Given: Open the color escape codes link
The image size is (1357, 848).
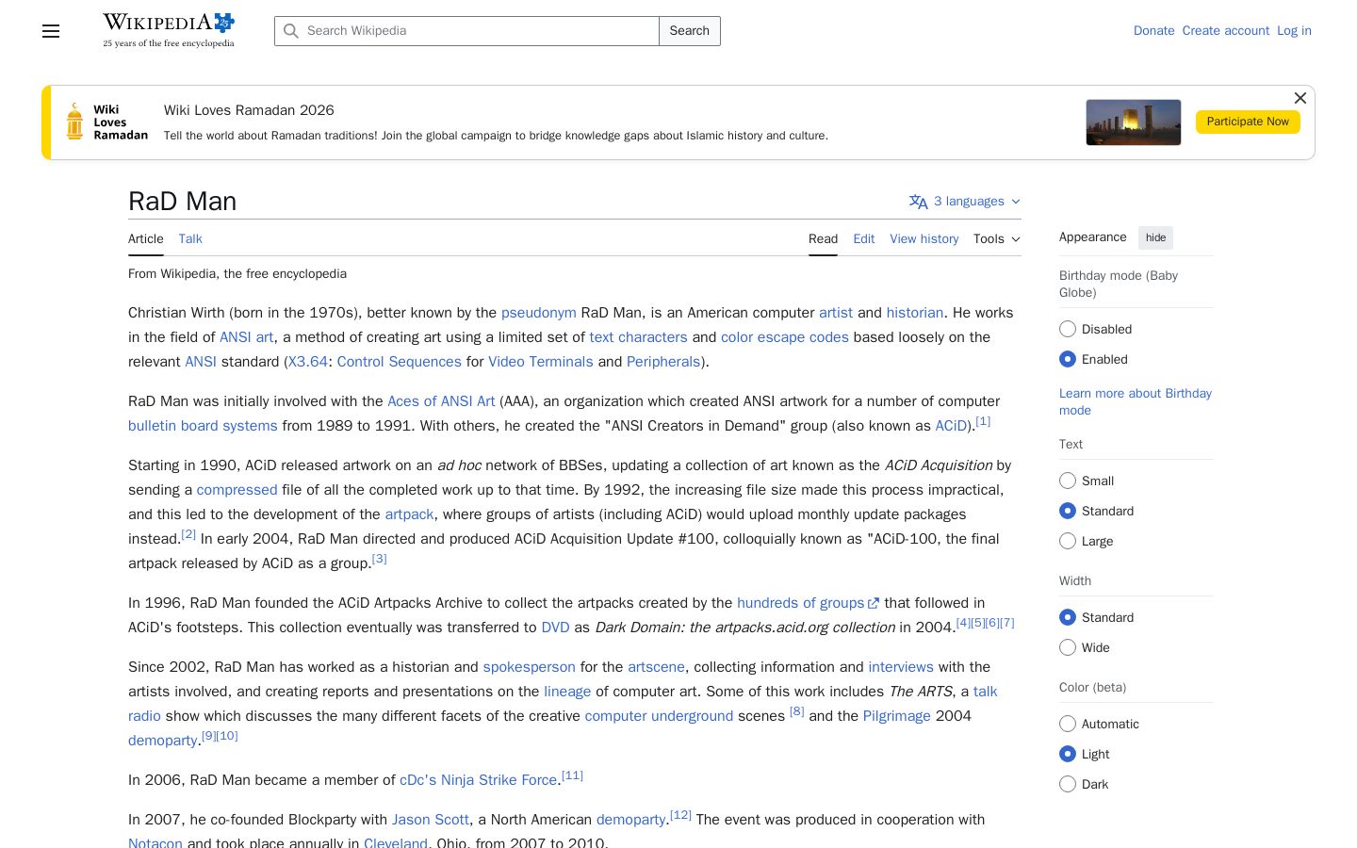Looking at the screenshot, I should [x=785, y=337].
